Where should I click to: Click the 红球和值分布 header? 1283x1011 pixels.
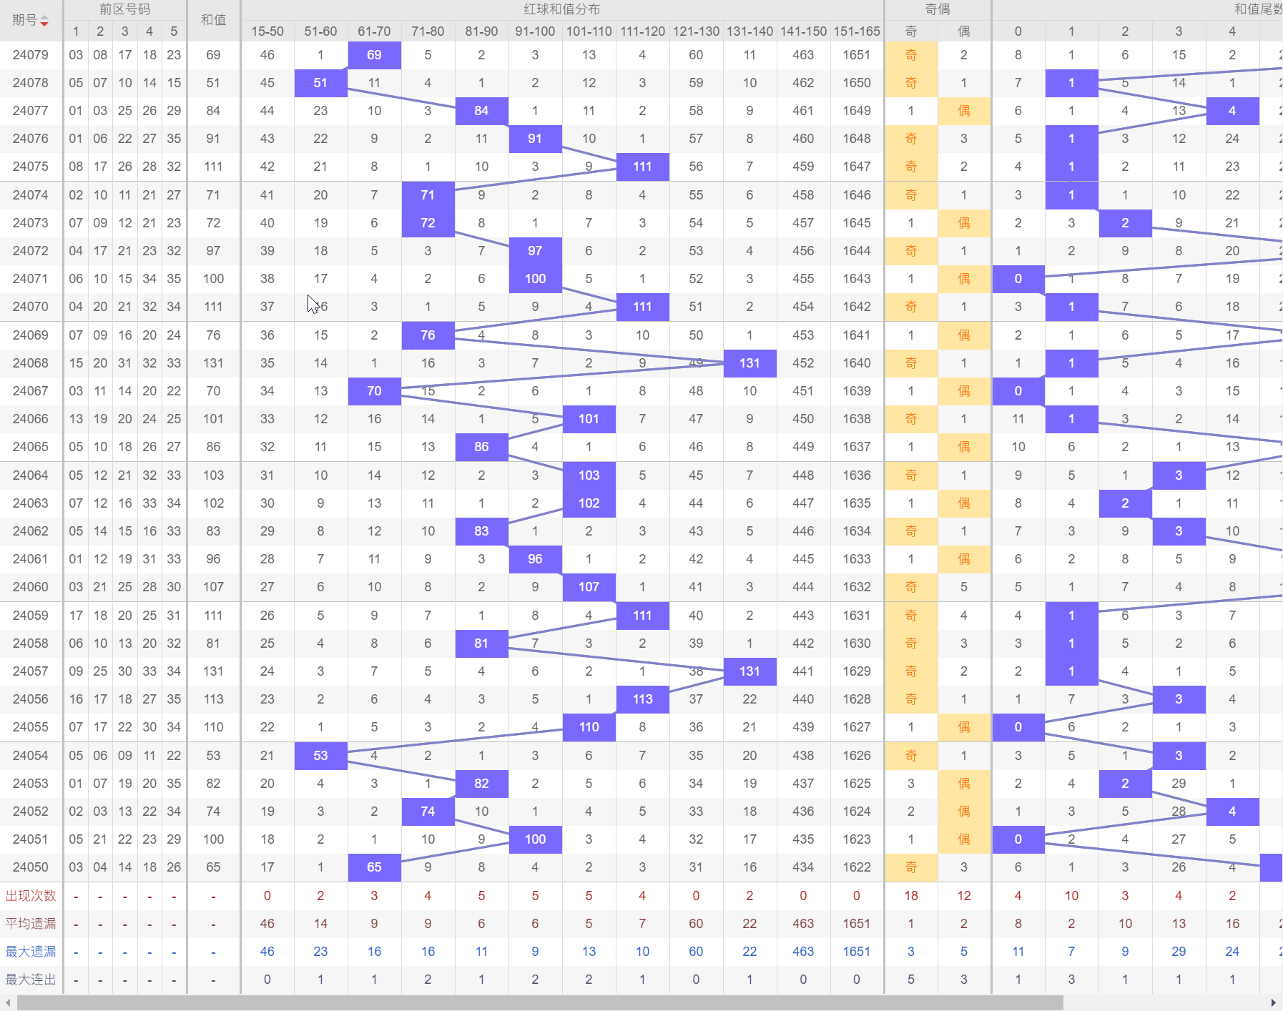point(562,9)
